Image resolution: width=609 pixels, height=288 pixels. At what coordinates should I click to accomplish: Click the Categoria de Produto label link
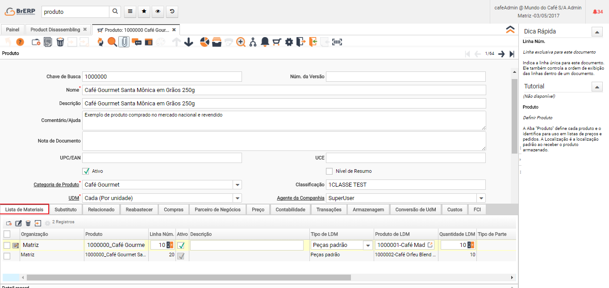56,185
